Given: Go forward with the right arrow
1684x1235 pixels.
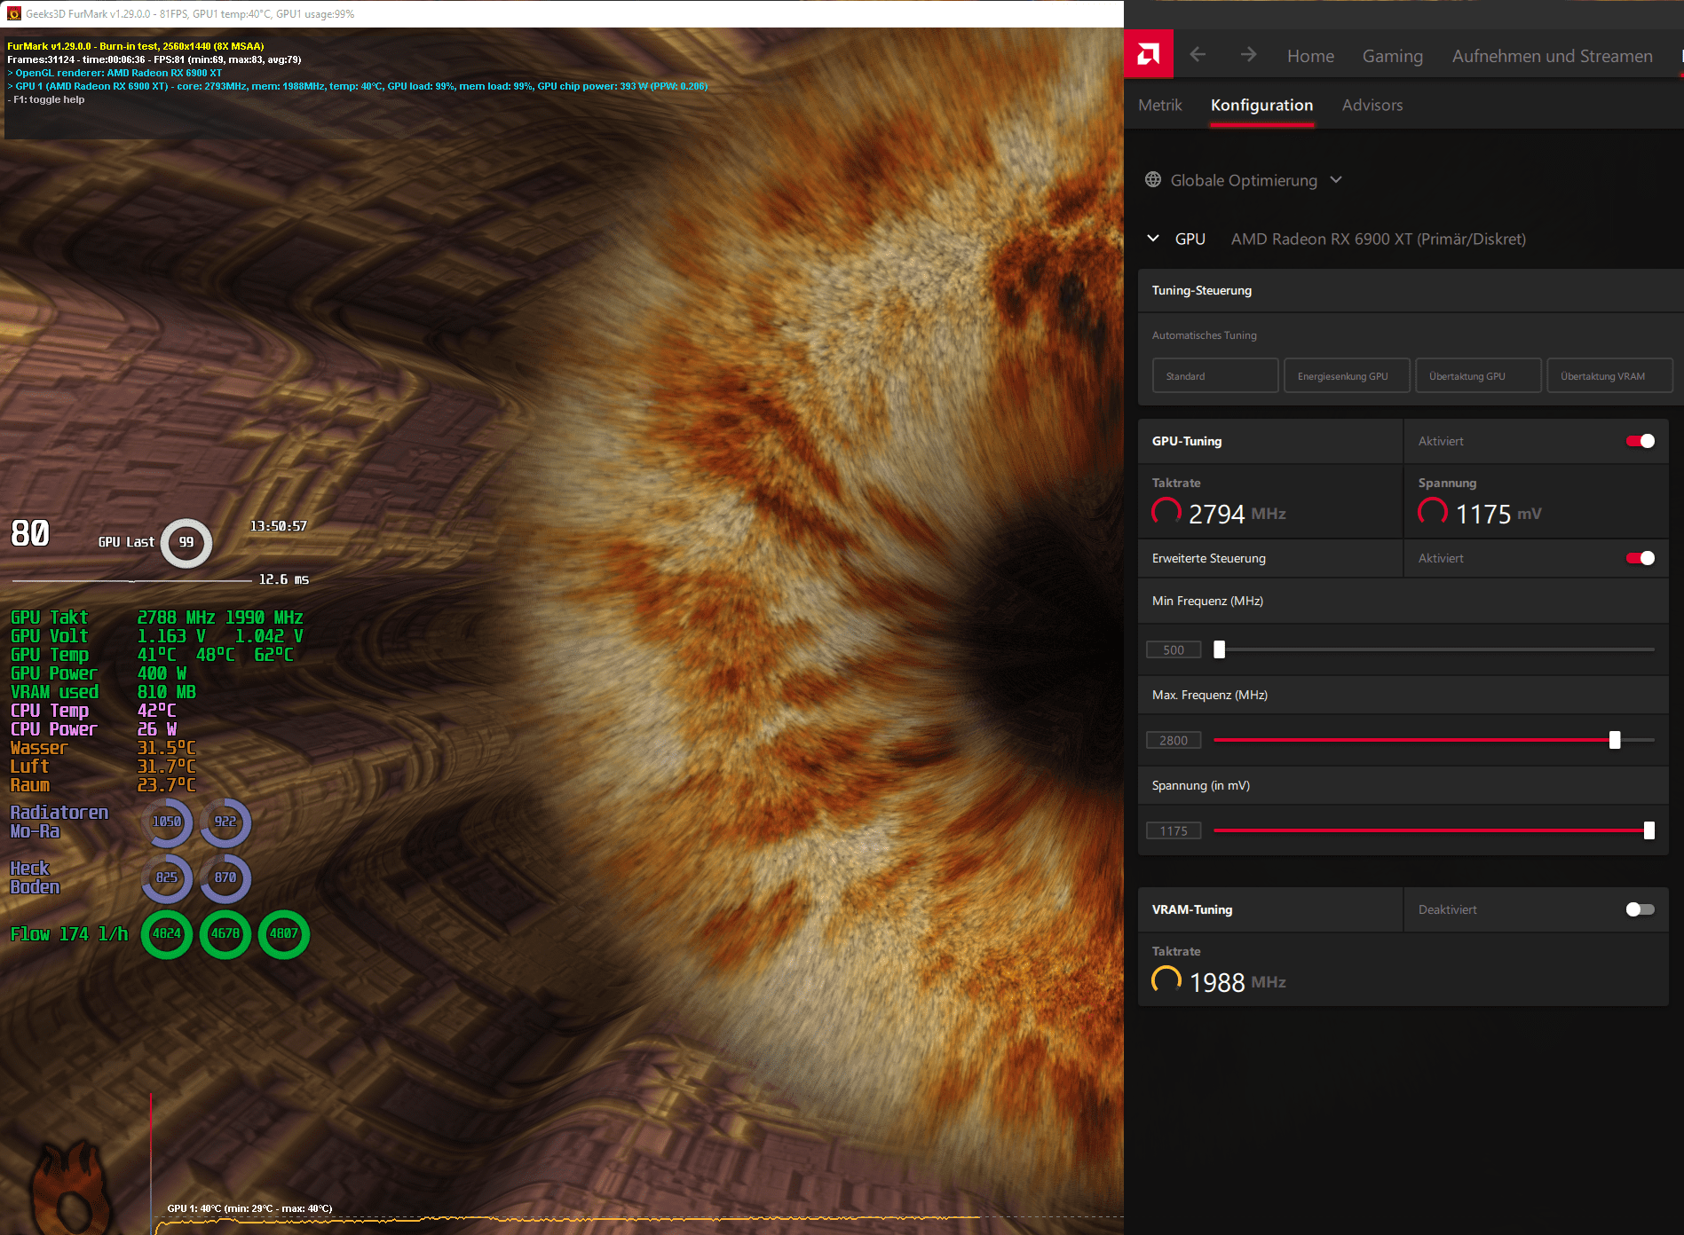Looking at the screenshot, I should click(x=1248, y=55).
